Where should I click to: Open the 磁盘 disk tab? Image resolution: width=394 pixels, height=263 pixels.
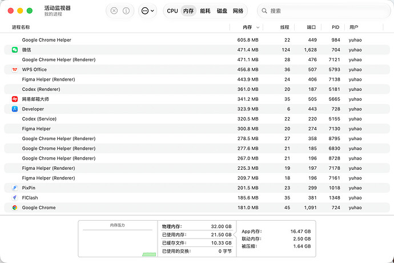click(222, 11)
